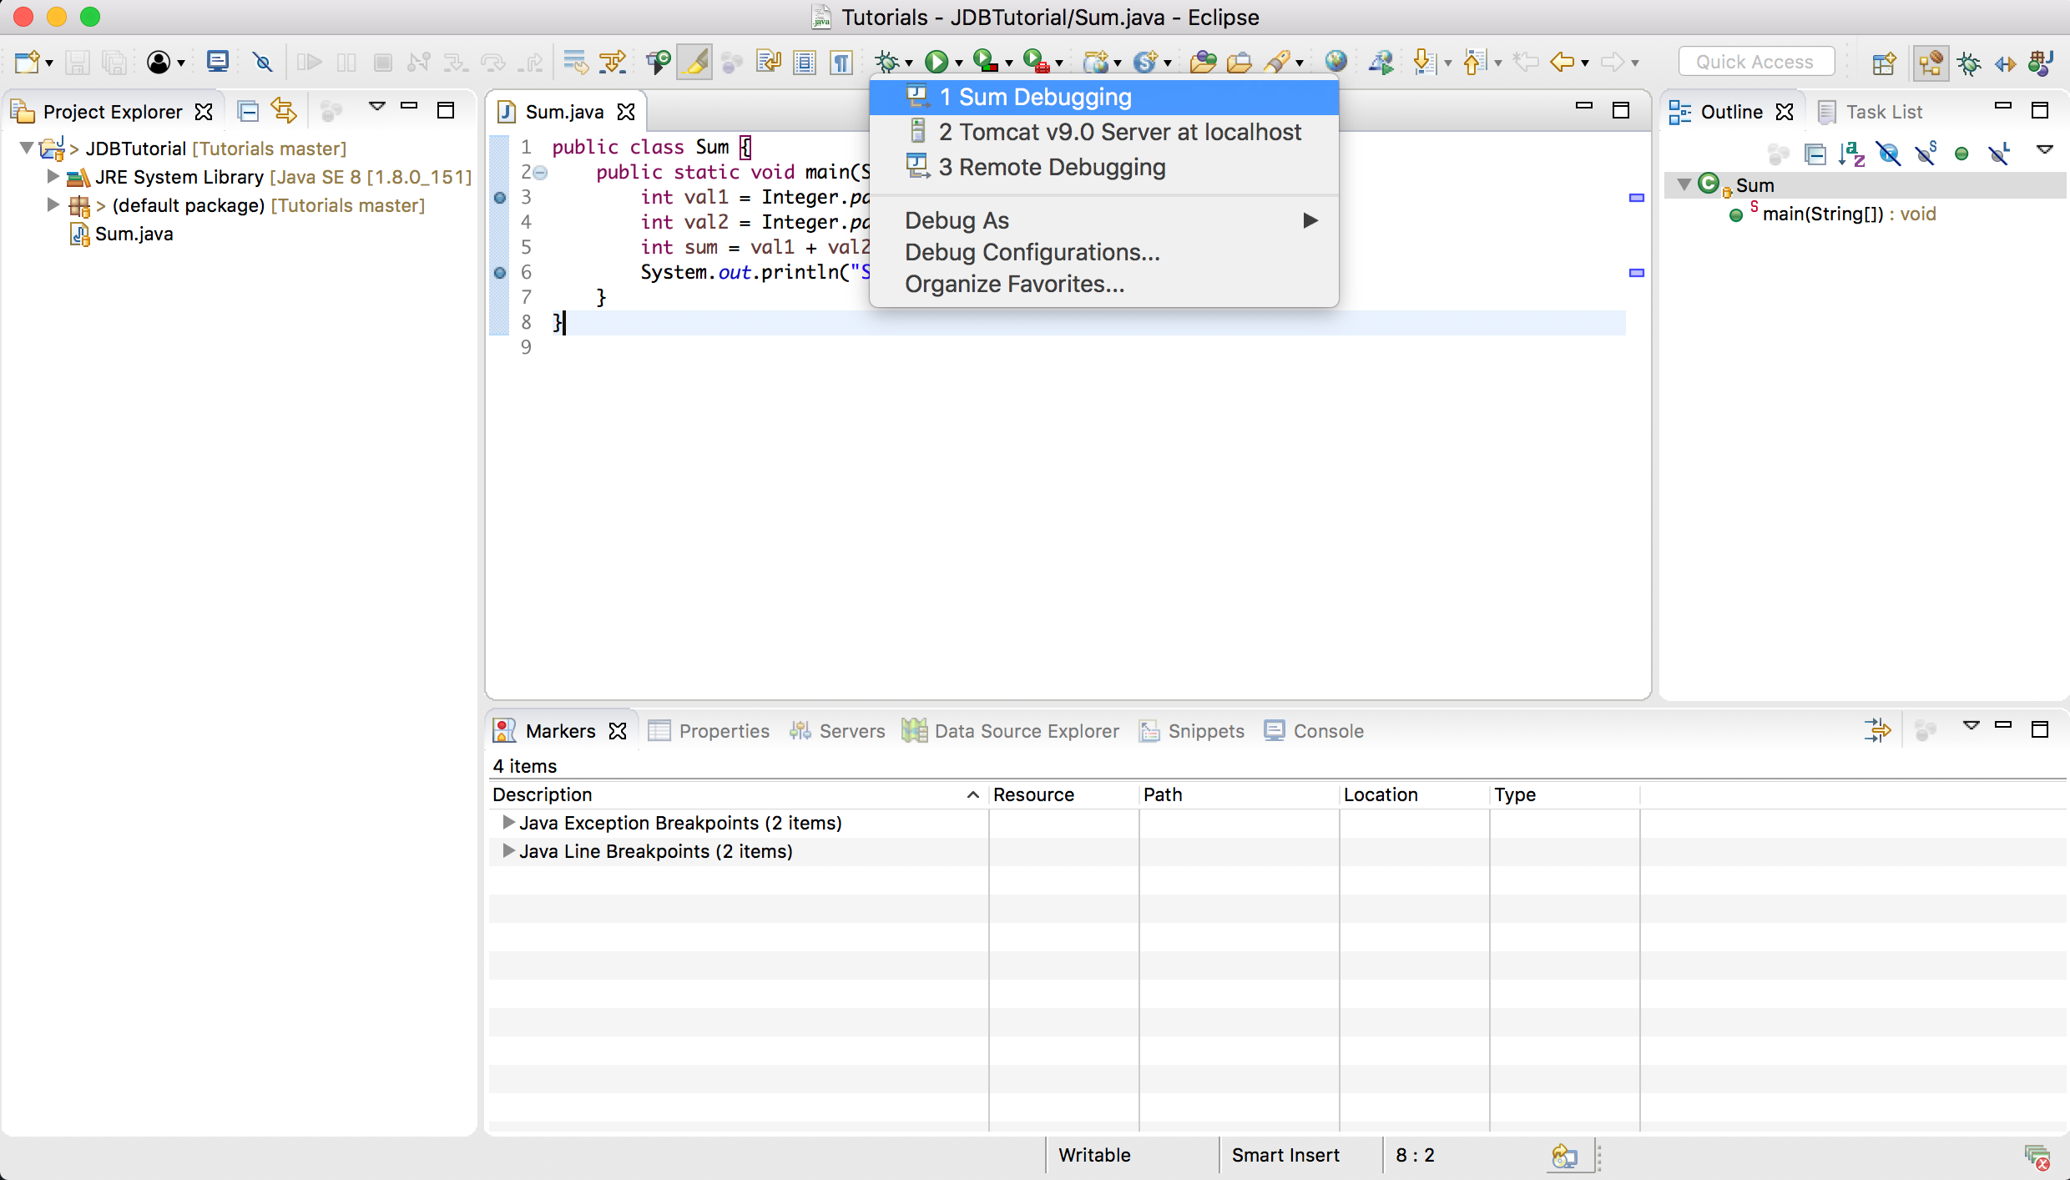This screenshot has height=1180, width=2070.
Task: Click the Search flashlight icon
Action: click(1278, 62)
